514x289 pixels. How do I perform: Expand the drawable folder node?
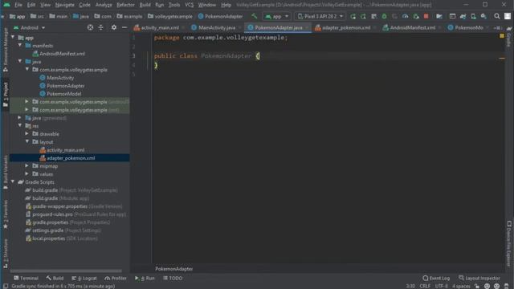tap(27, 134)
